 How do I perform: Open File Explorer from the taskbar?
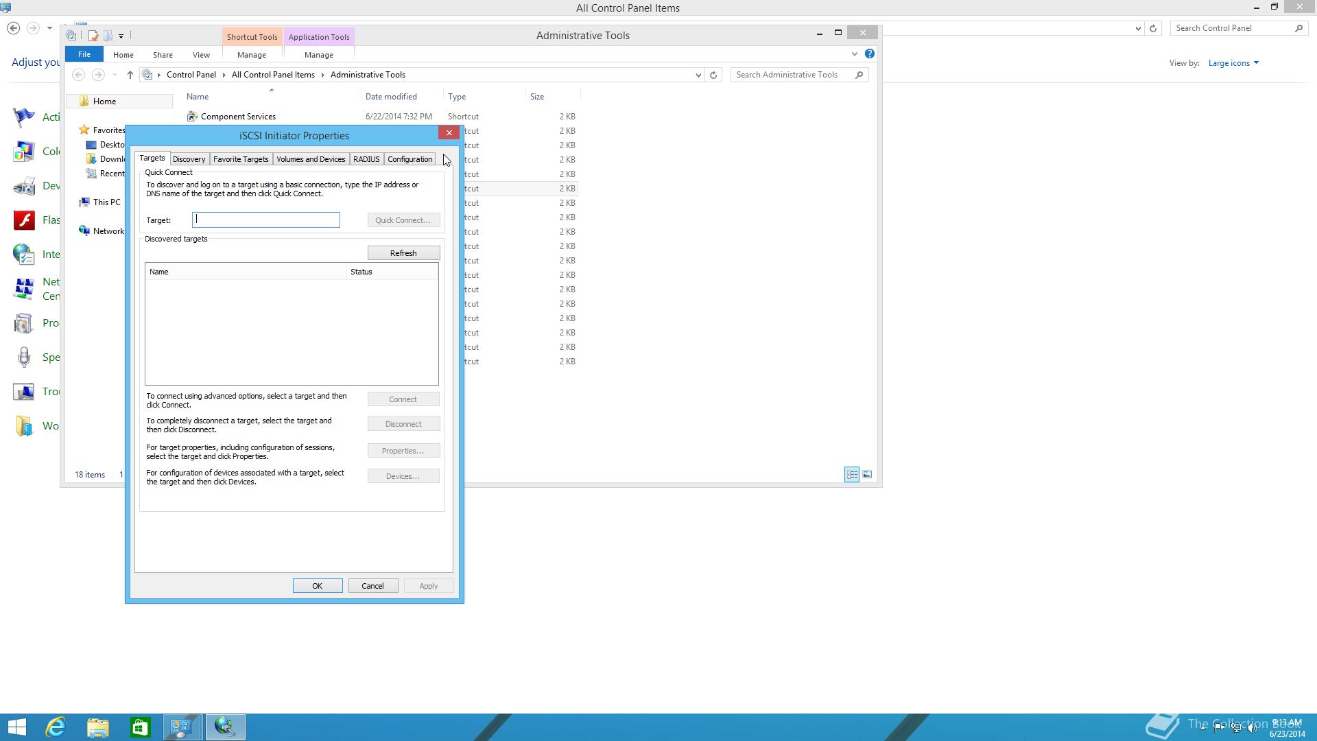[x=97, y=727]
